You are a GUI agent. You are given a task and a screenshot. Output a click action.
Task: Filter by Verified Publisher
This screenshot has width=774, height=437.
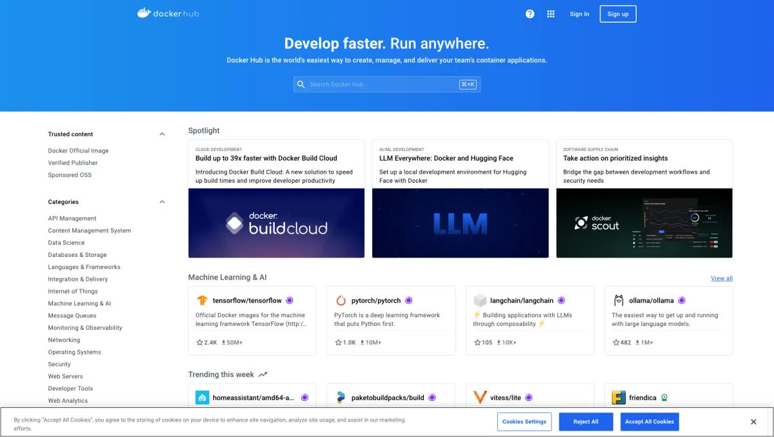73,163
